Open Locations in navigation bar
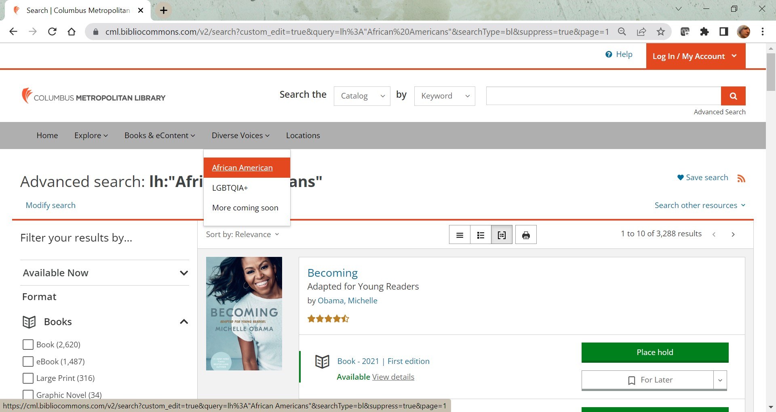This screenshot has width=776, height=412. click(x=303, y=135)
